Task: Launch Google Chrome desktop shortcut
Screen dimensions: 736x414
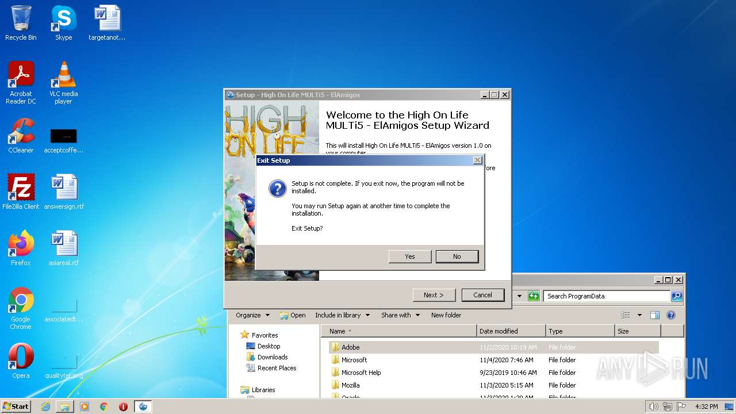Action: click(21, 308)
